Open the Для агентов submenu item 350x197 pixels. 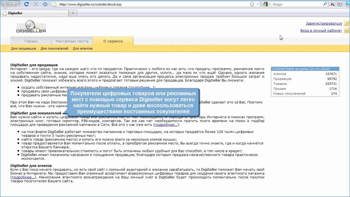click(x=83, y=48)
